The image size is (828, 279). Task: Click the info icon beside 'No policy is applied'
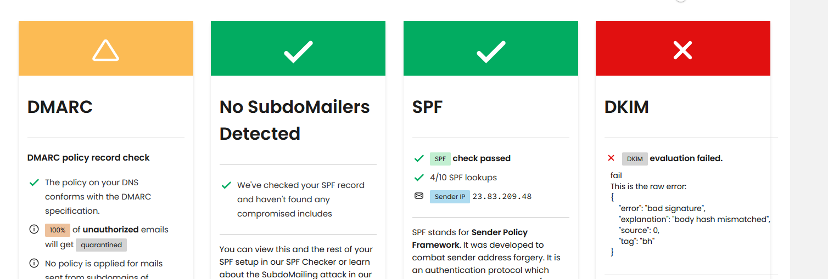pos(33,264)
